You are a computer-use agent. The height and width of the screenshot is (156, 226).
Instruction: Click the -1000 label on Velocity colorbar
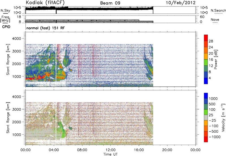[215, 137]
